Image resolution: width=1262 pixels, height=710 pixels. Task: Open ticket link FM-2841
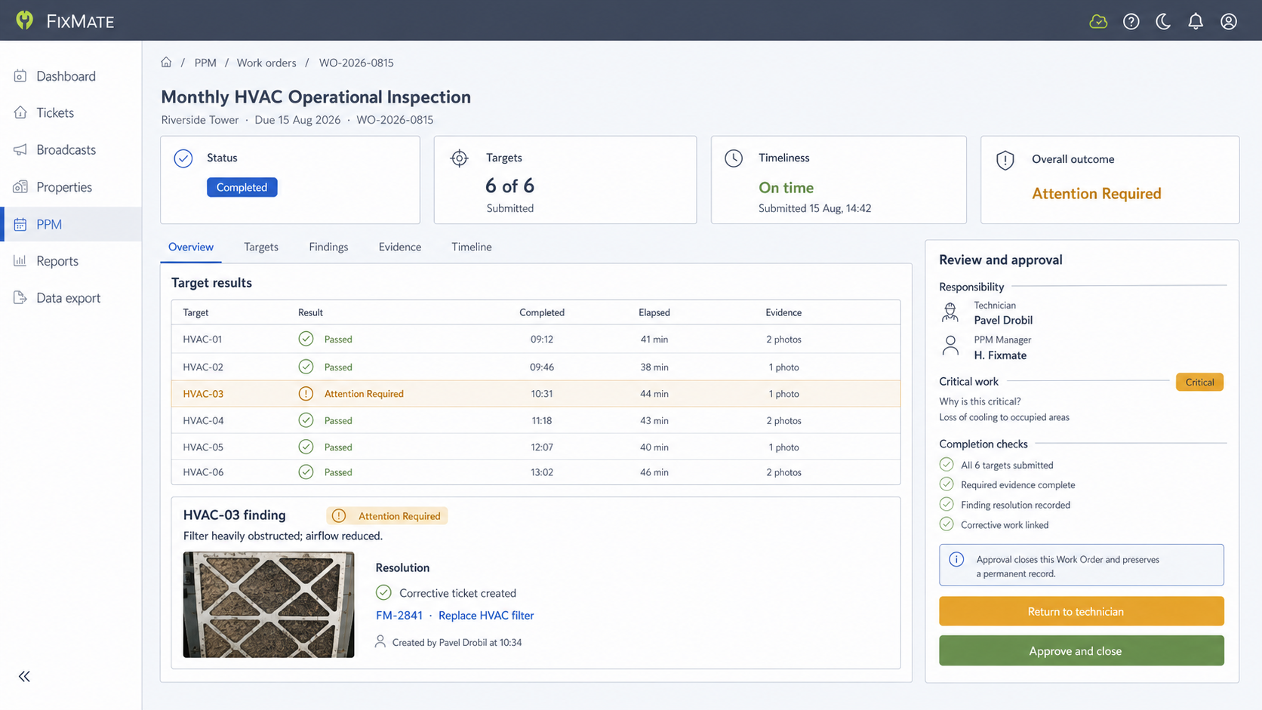click(x=399, y=615)
